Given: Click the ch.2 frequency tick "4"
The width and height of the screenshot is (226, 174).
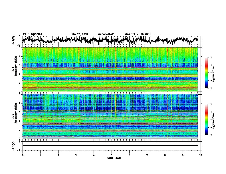Looking at the screenshot, I should [x=20, y=121].
